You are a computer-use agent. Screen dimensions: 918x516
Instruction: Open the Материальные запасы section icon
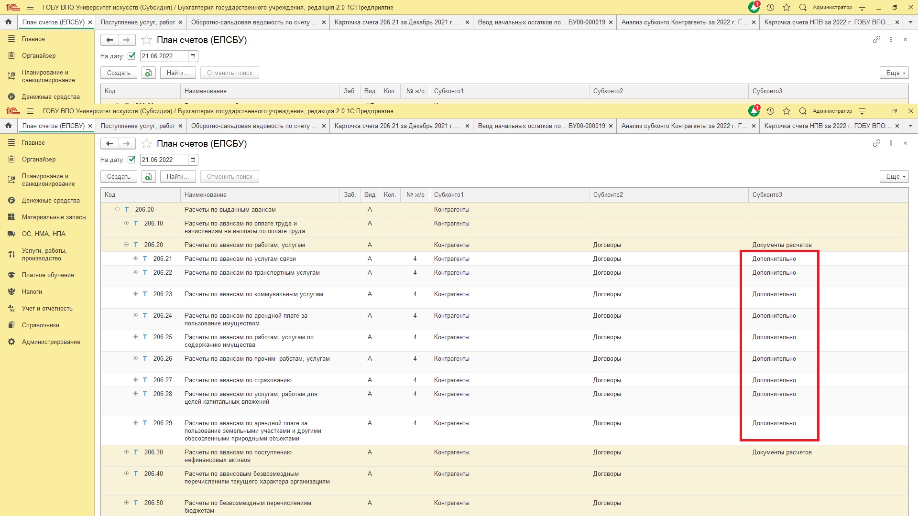(x=11, y=217)
